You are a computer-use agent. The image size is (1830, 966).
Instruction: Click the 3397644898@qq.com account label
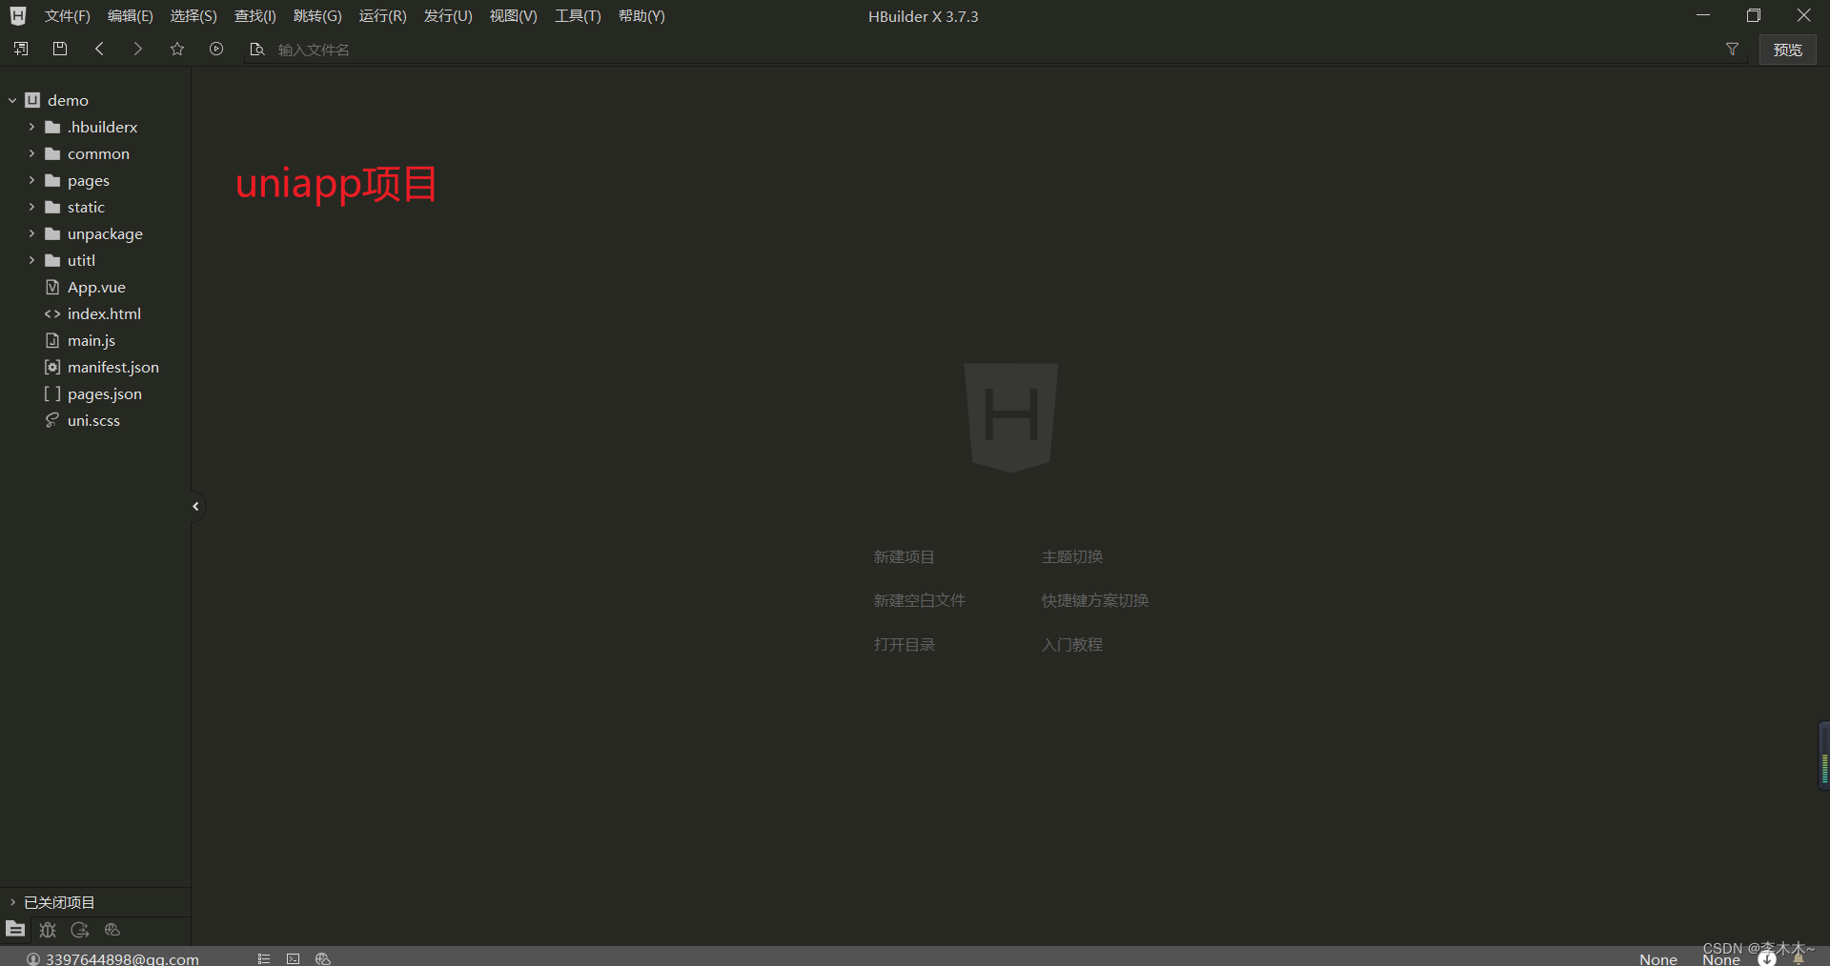pyautogui.click(x=122, y=958)
